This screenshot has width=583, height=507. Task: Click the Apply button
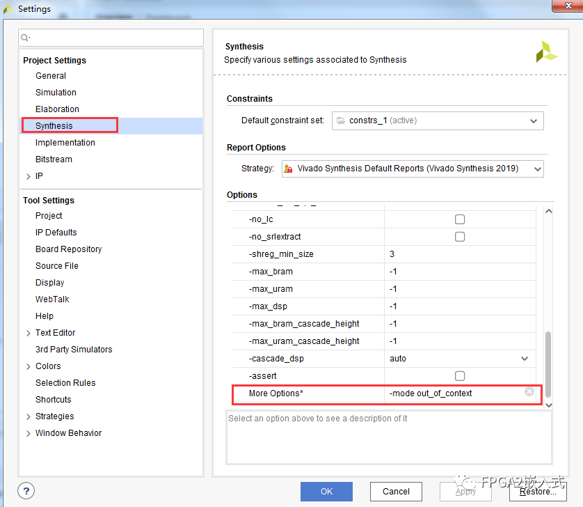(465, 492)
